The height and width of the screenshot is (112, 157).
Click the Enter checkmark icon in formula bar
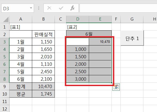[61, 8]
